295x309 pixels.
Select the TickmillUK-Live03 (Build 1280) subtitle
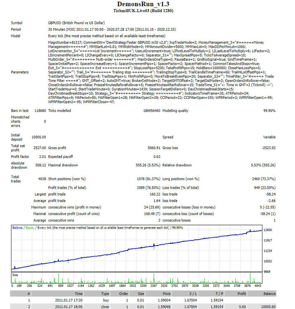(143, 11)
